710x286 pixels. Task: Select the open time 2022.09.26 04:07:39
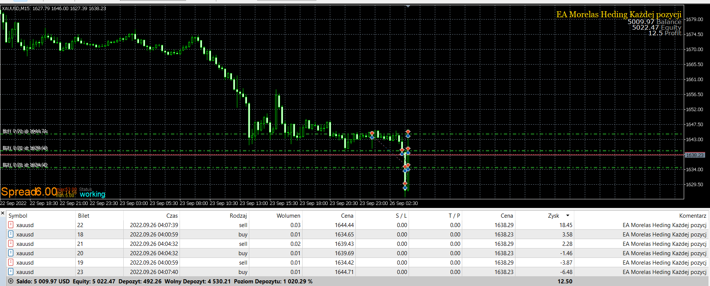pyautogui.click(x=154, y=225)
